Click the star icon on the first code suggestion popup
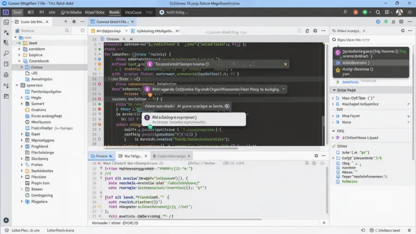 pyautogui.click(x=286, y=64)
